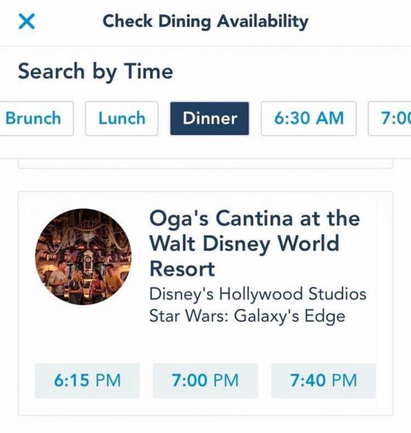The image size is (411, 433).
Task: Select the partially visible 7:00 time chip
Action: 390,118
